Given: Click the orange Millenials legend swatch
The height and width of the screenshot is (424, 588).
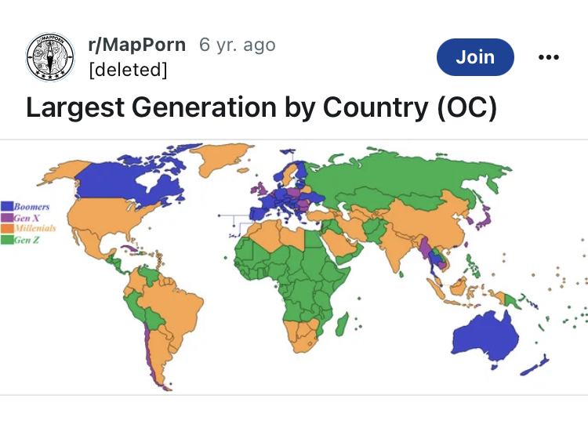Looking at the screenshot, I should [x=7, y=228].
